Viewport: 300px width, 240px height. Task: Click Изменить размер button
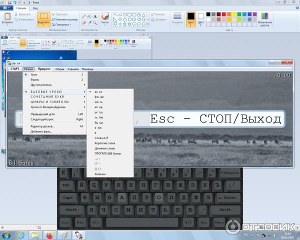[64, 19]
